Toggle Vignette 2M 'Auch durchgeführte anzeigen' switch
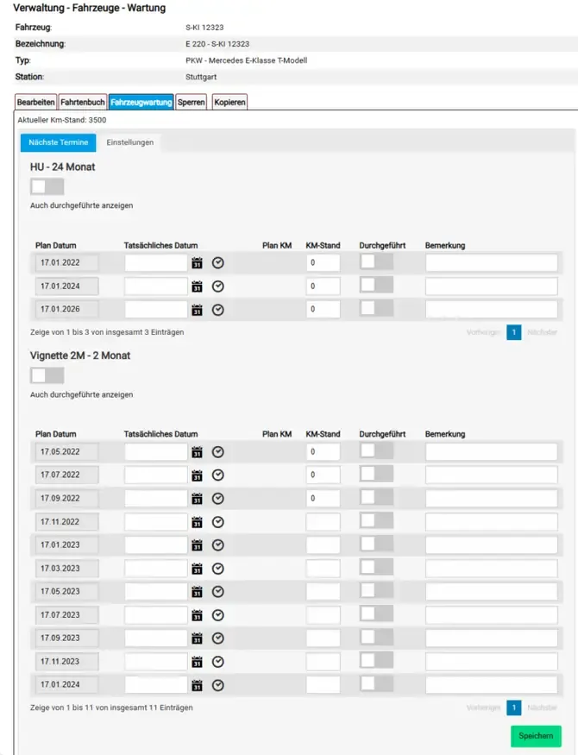Screen dimensions: 578x755 [47, 375]
